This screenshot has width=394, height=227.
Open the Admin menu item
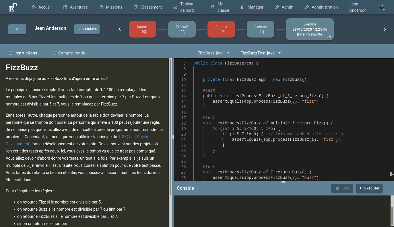284,7
